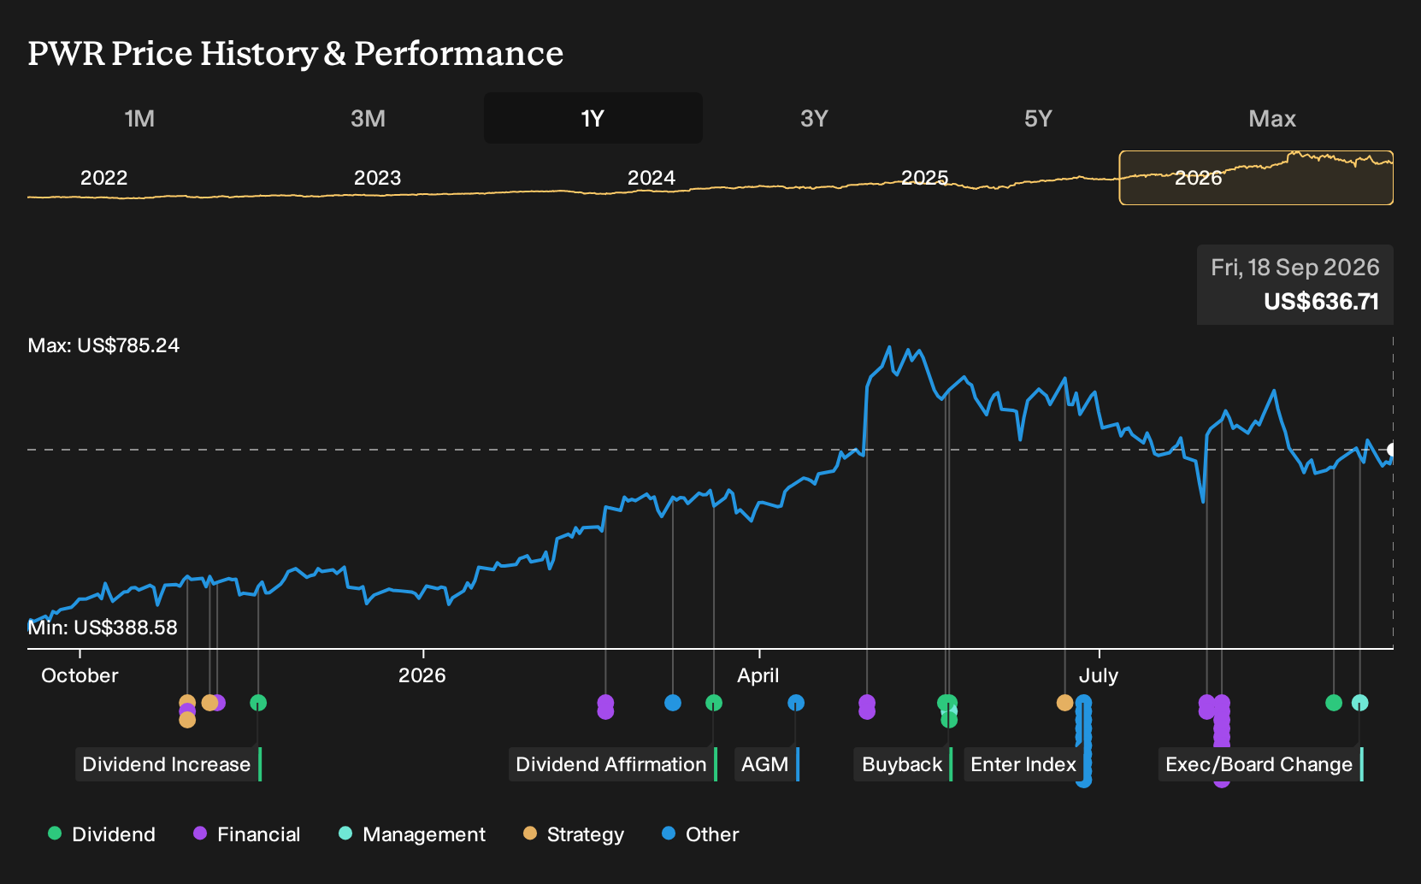This screenshot has width=1421, height=884.
Task: Click the blue Other dot in March
Action: 673,703
